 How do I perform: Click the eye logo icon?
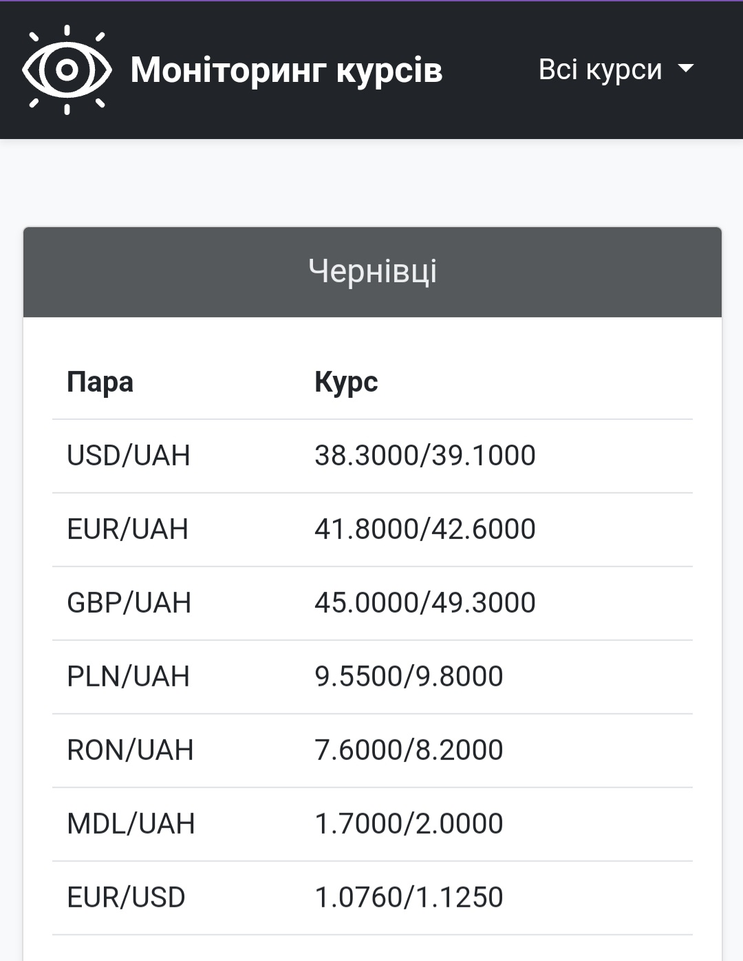67,70
